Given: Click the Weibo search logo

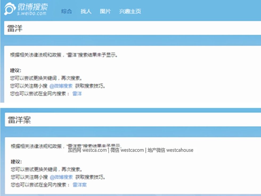Looking at the screenshot, I should pyautogui.click(x=26, y=9).
